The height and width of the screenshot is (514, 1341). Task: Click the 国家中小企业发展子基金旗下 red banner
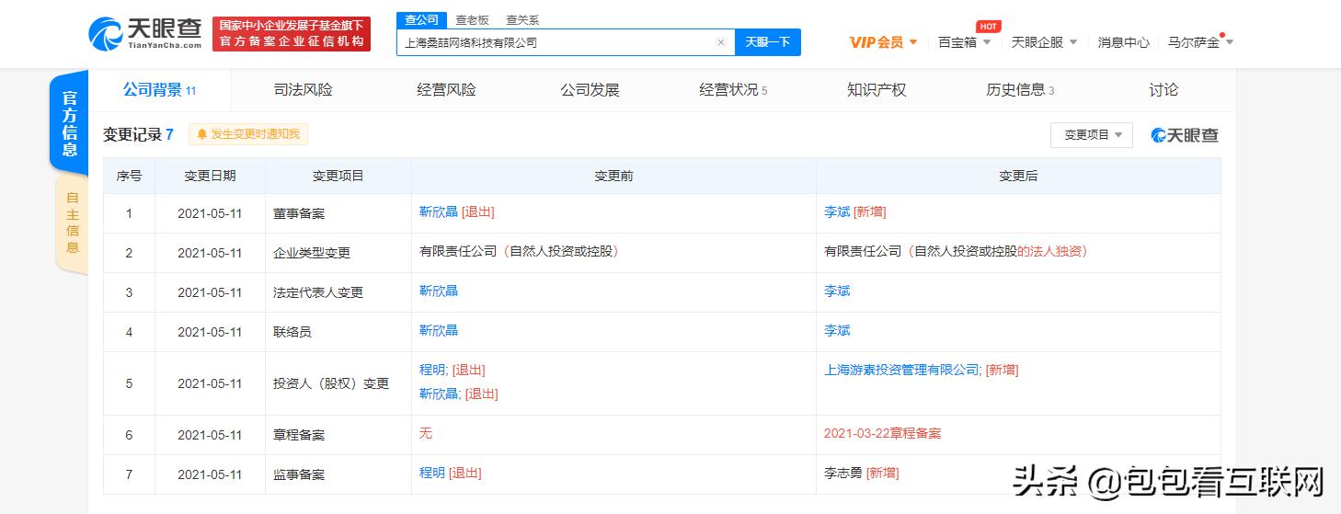(291, 34)
